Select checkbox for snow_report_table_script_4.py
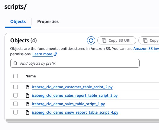Screen dimensions: 159x130 click(15, 112)
